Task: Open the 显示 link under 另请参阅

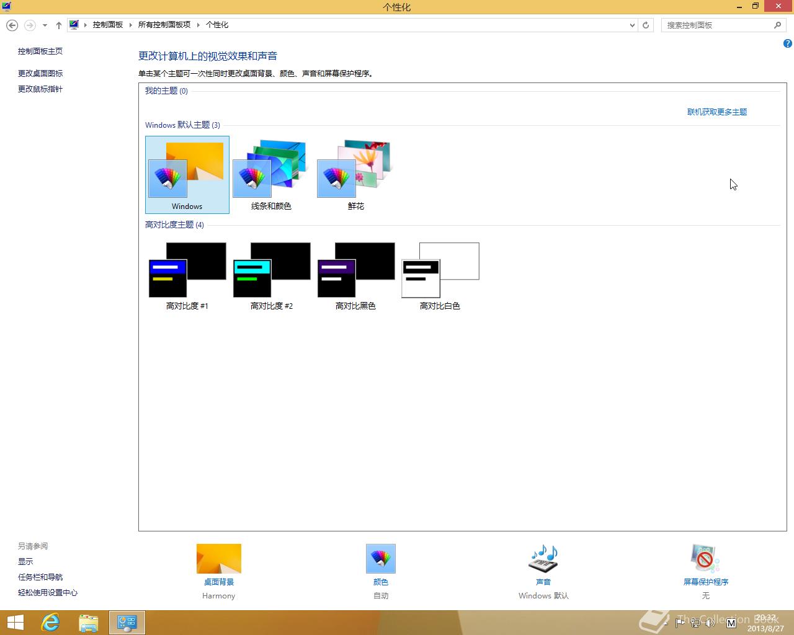Action: click(25, 561)
